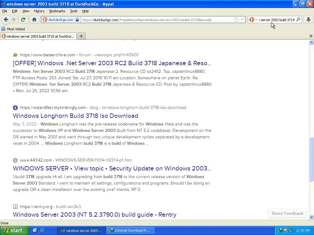Open the Downloads arrow button
The width and height of the screenshot is (314, 235).
click(308, 20)
